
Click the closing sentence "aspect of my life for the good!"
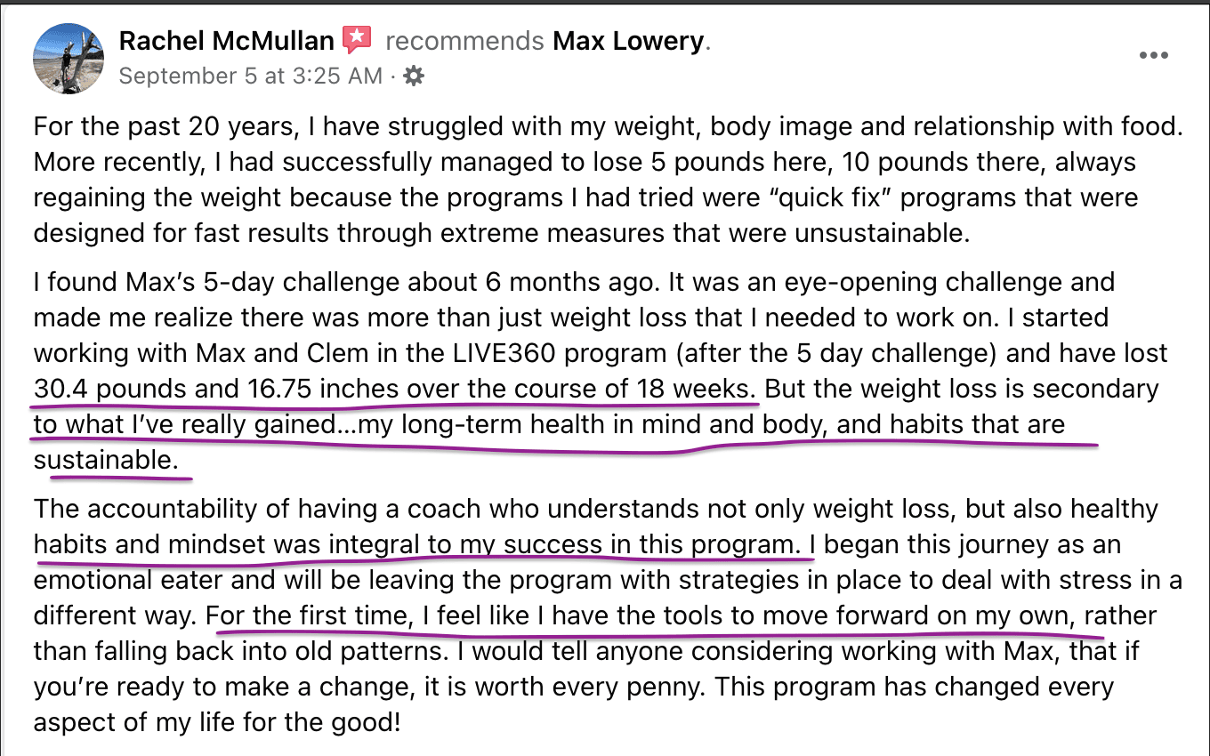point(217,722)
